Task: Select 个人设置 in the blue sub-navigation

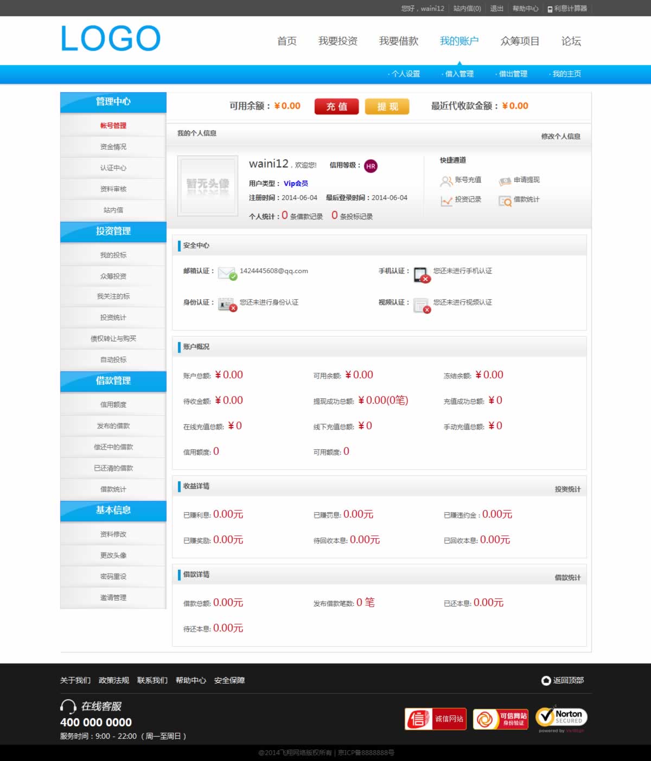Action: click(405, 74)
